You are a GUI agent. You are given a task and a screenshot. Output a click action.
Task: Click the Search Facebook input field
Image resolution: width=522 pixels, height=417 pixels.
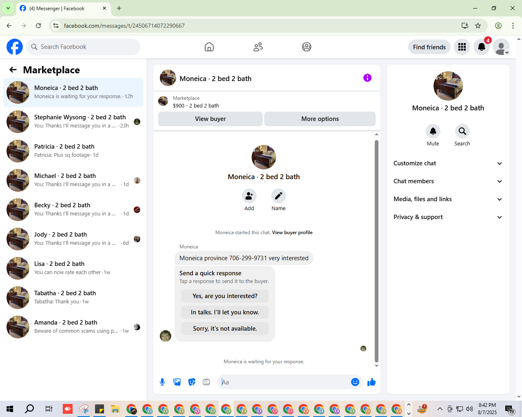[83, 47]
